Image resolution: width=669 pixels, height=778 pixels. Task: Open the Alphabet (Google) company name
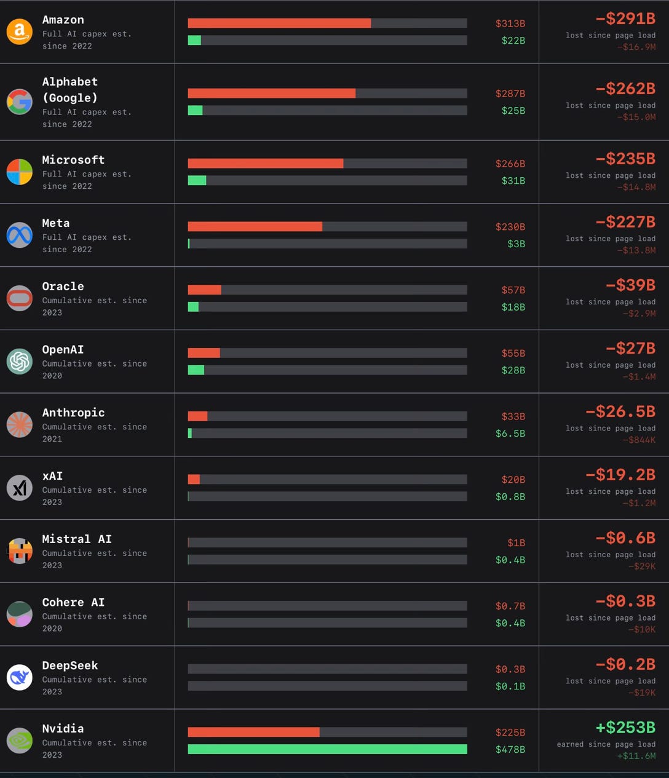pyautogui.click(x=70, y=90)
